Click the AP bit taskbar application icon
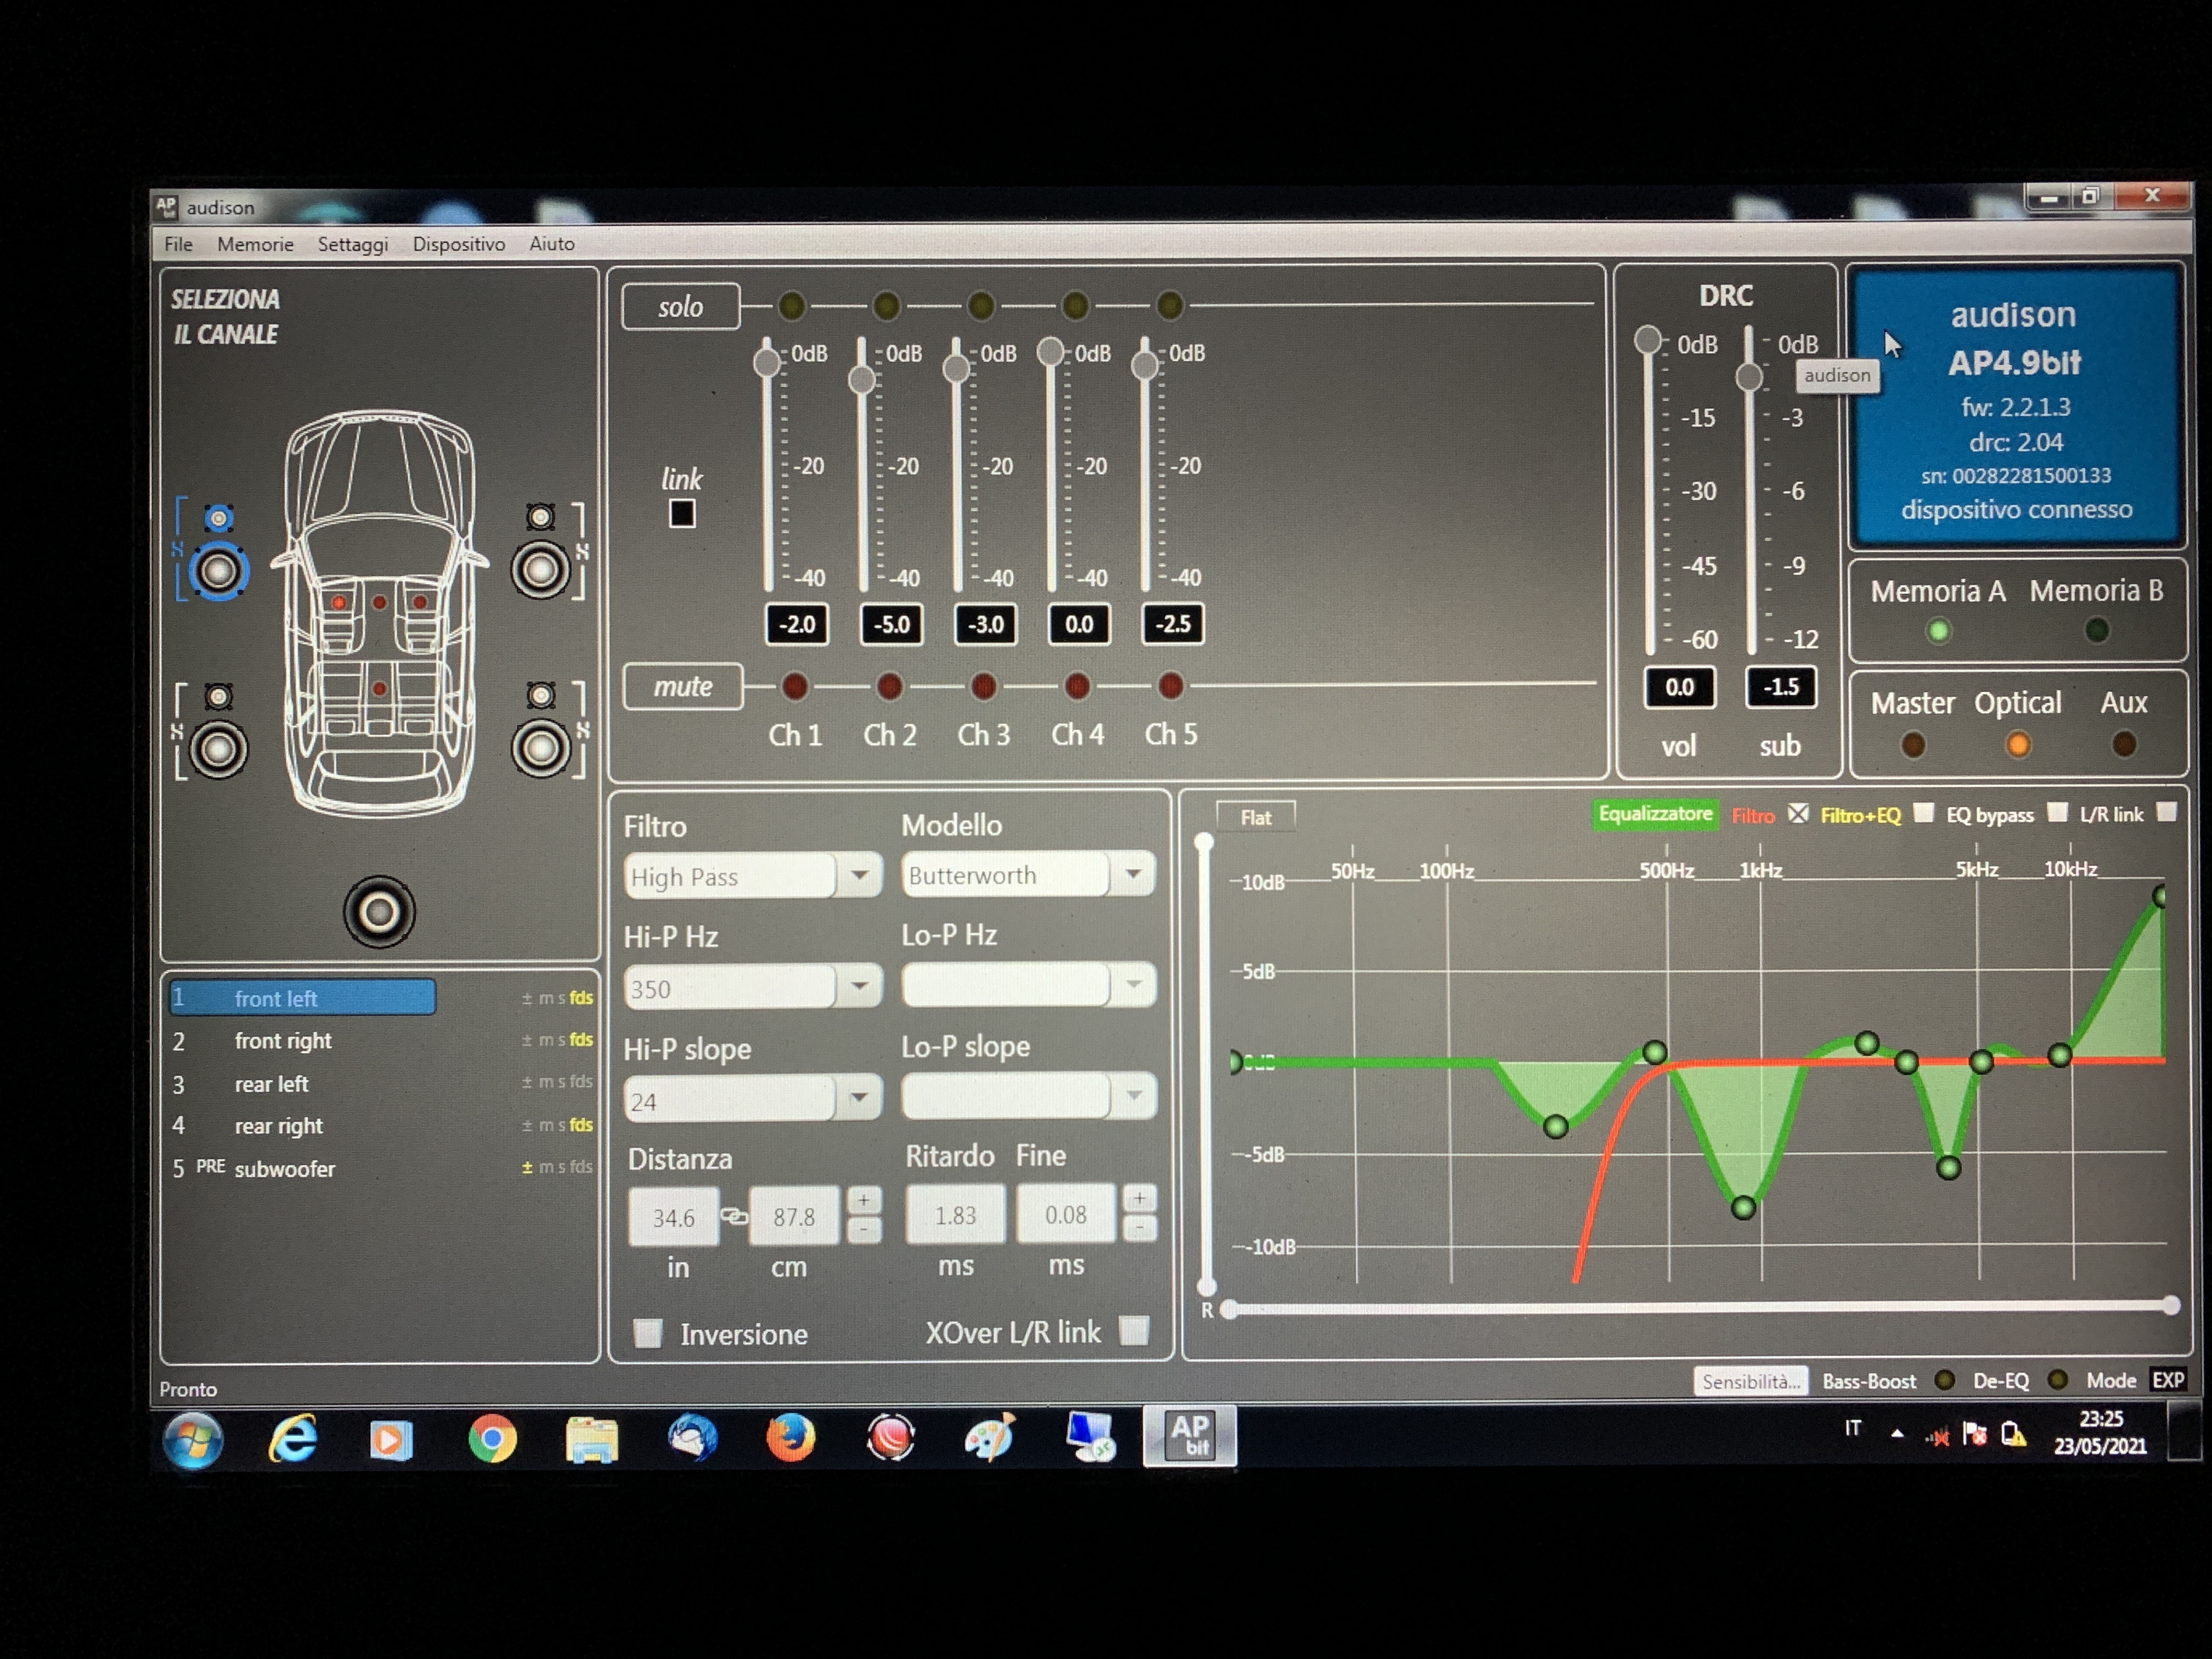2212x1659 pixels. 1190,1437
